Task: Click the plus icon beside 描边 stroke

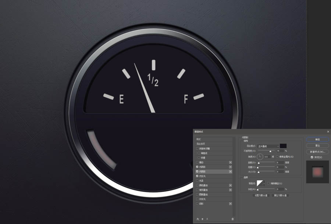Action: 230,162
